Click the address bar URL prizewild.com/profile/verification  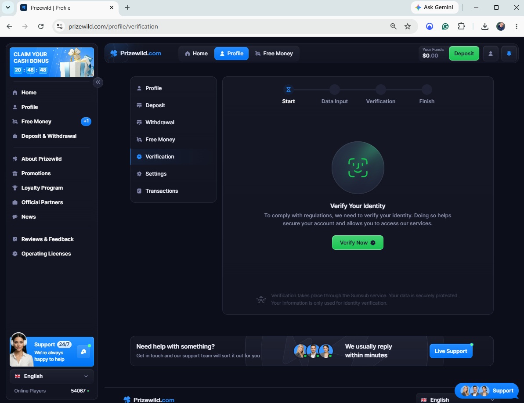tap(113, 26)
